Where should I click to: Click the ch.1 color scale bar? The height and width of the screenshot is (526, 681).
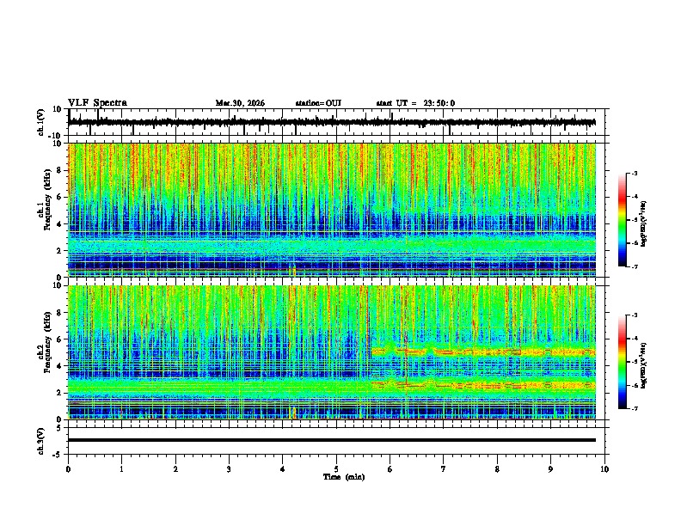coord(622,220)
